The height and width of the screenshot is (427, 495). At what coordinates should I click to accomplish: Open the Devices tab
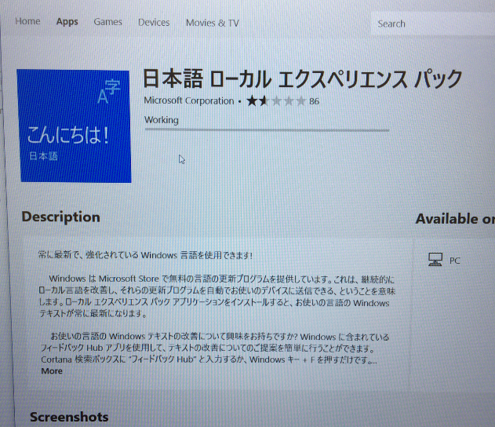(x=154, y=23)
